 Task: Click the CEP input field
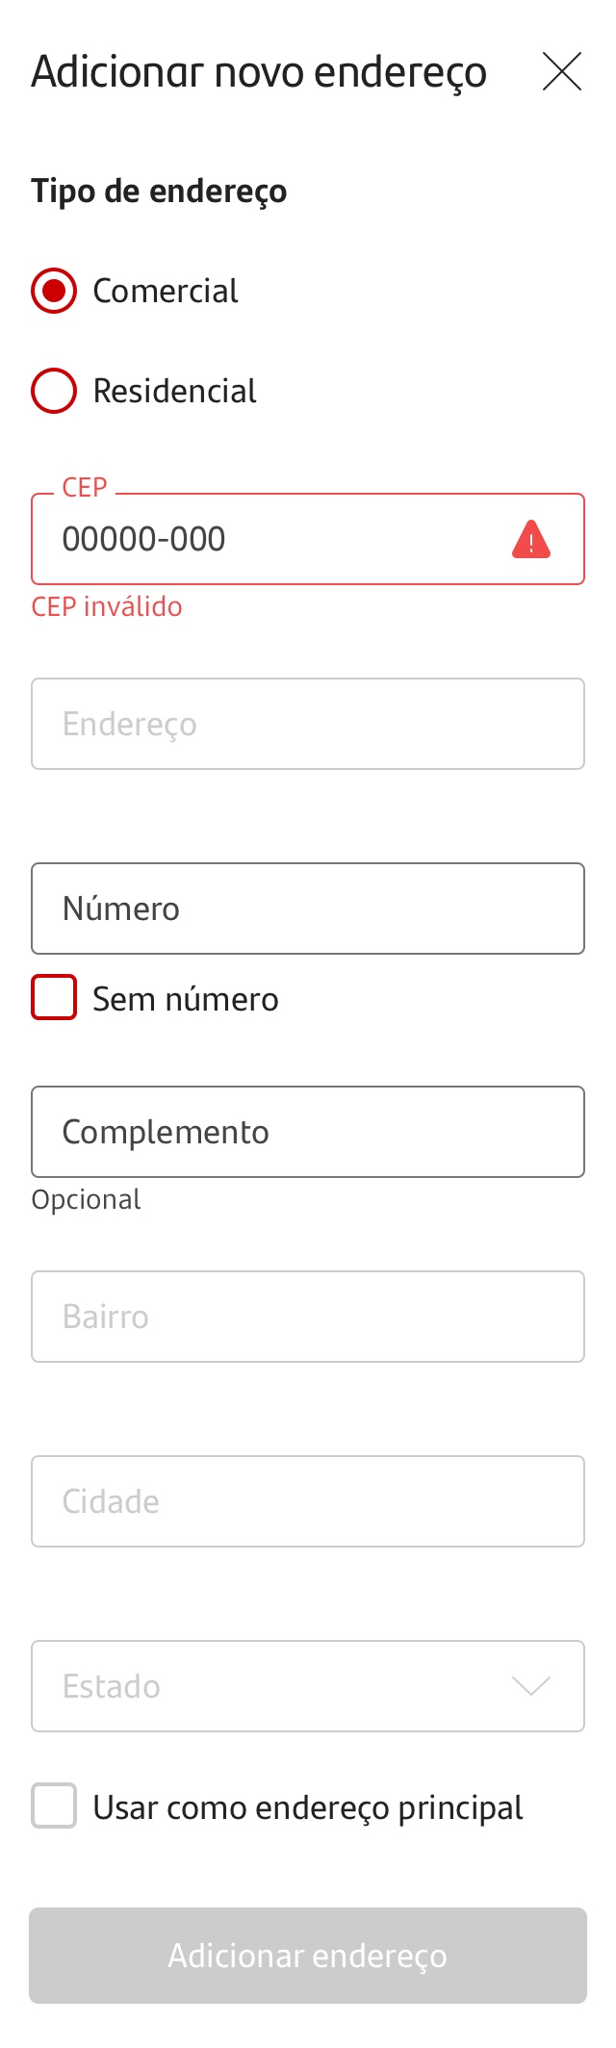point(308,539)
